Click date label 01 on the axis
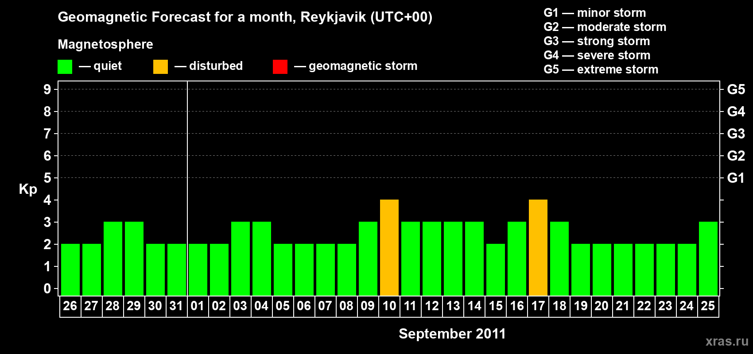The image size is (753, 354). coord(198,306)
